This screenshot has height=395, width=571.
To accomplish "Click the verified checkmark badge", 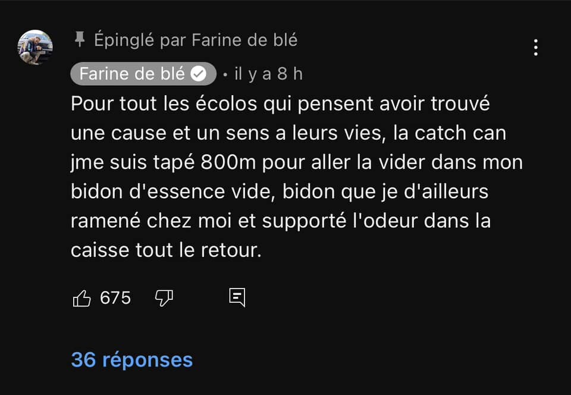I will (x=199, y=74).
